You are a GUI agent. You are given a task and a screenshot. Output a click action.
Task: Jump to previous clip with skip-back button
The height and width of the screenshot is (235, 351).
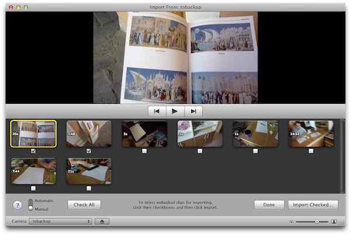tap(157, 111)
